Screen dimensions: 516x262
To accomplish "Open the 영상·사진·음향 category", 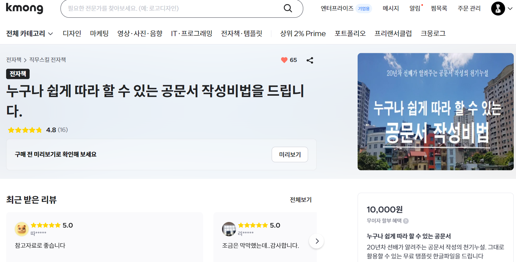I will (x=140, y=34).
